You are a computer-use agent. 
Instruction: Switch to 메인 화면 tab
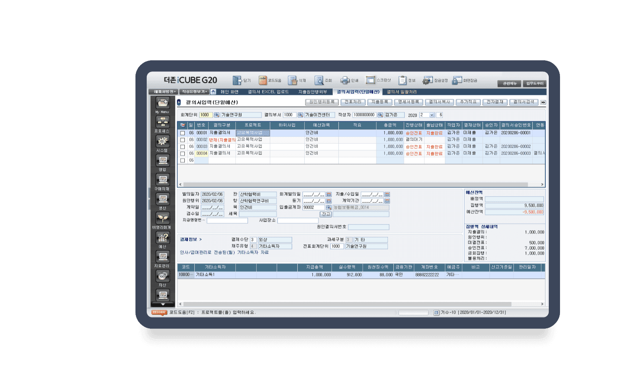click(x=229, y=92)
